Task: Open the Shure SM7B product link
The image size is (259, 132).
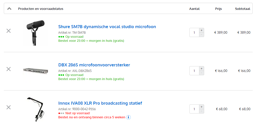Action: click(x=107, y=27)
